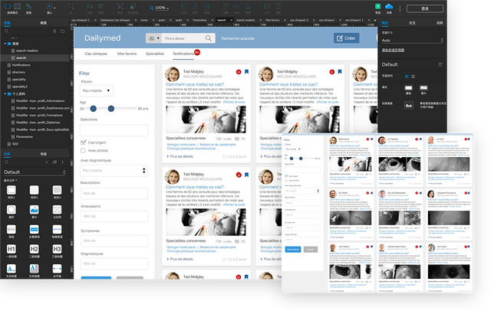The image size is (491, 311).
Task: Select the text Label widget
Action: coord(12,269)
